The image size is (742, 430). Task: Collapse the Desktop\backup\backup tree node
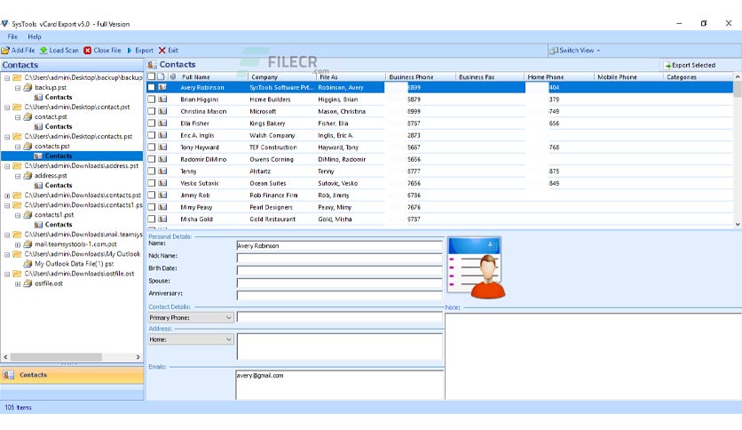(x=7, y=77)
